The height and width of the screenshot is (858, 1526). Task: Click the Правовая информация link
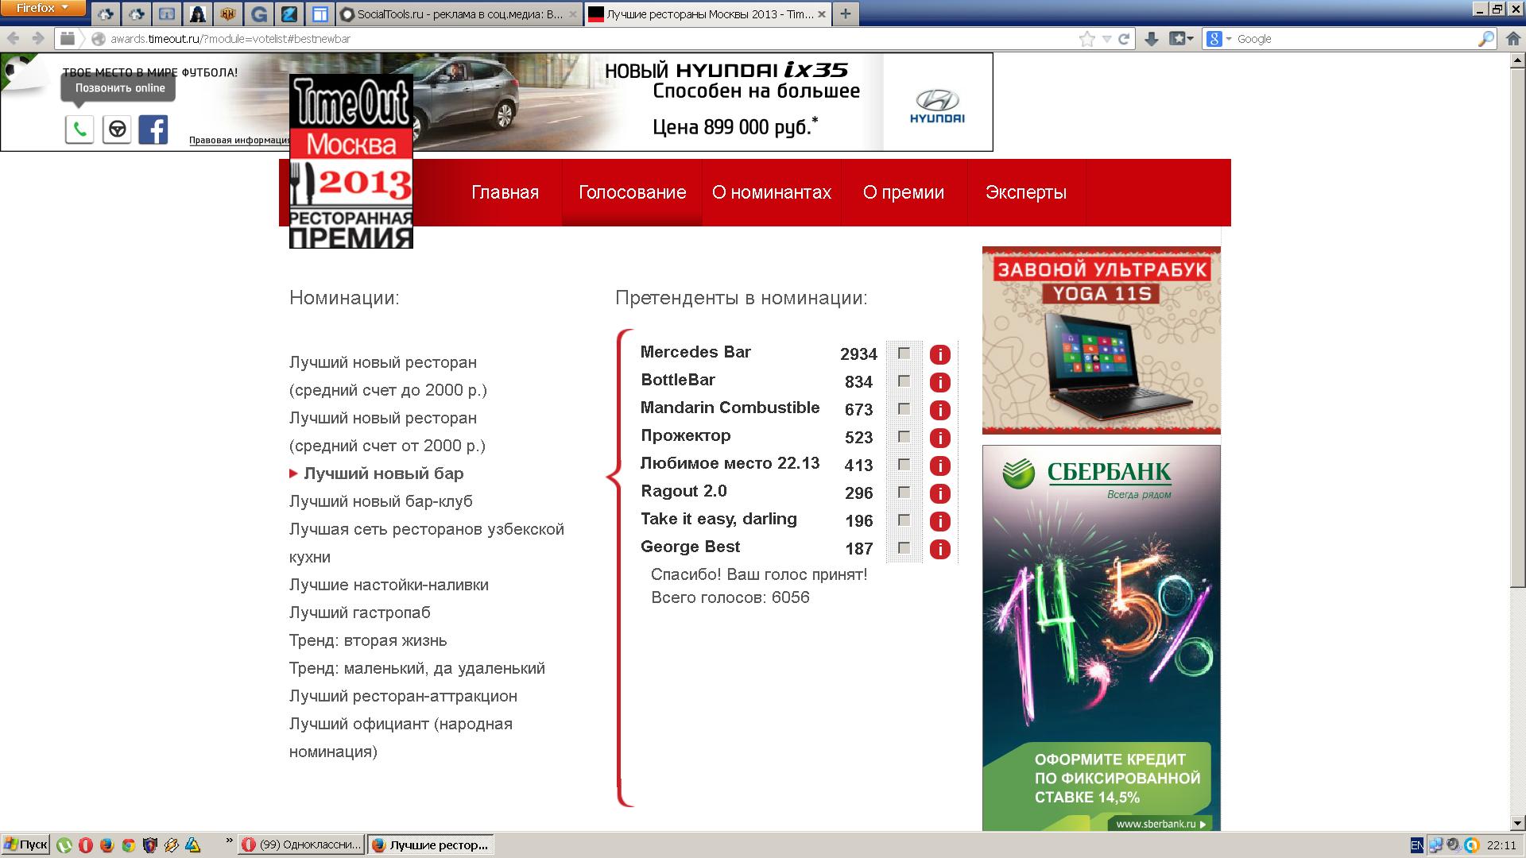(x=240, y=141)
